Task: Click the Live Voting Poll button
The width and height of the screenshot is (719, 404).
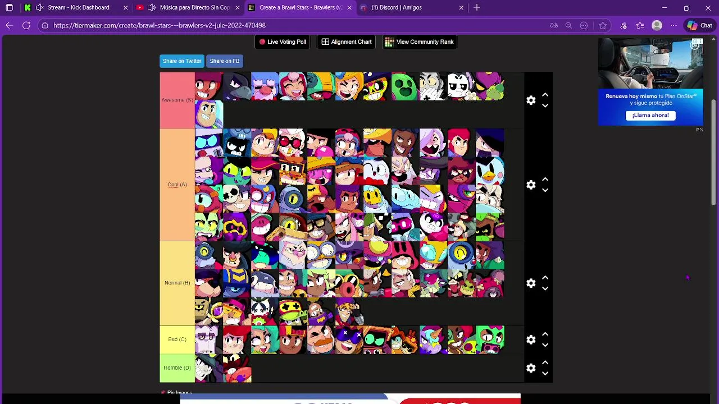Action: click(x=283, y=42)
